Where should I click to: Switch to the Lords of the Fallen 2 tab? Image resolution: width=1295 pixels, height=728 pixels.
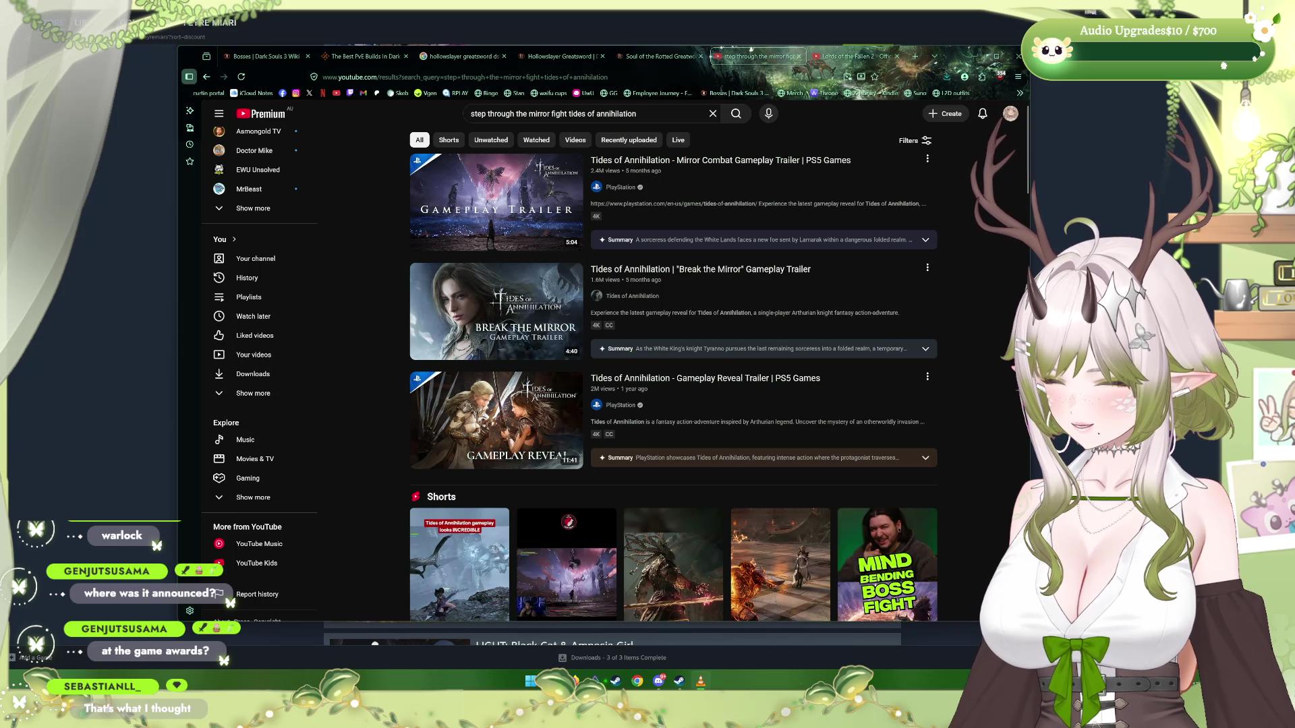point(856,57)
